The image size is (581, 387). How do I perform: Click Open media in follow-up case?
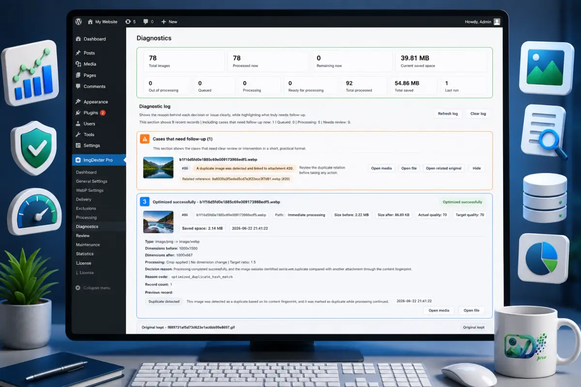pyautogui.click(x=382, y=168)
